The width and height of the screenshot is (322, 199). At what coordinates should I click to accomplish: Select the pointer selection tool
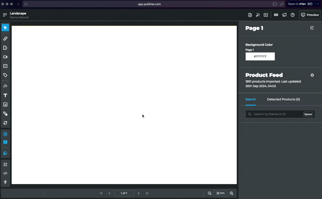tap(5, 28)
